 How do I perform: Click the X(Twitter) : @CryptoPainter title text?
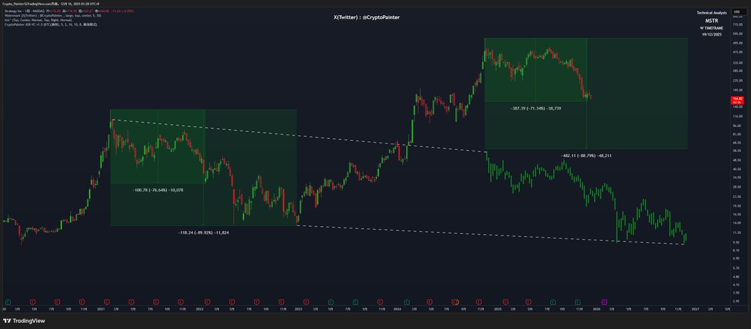pyautogui.click(x=367, y=18)
